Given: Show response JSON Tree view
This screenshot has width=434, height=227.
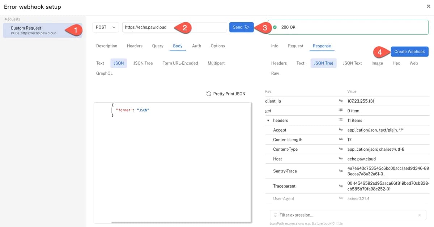Looking at the screenshot, I should tap(323, 63).
